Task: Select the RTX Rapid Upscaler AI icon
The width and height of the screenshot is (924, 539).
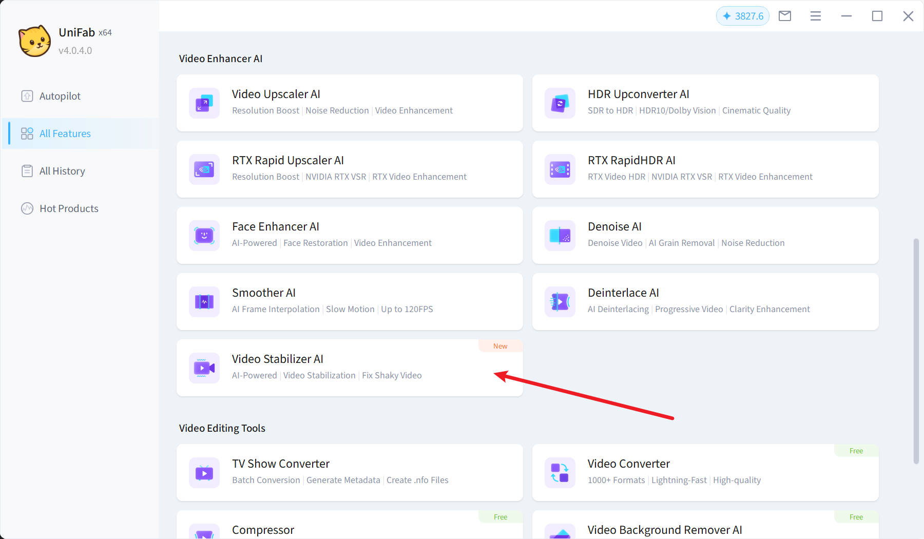Action: (x=204, y=169)
